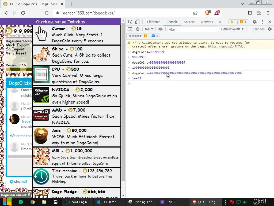Viewport: 274px width, 206px height.
Task: Open DevTools customize three-dot menu
Action: click(262, 22)
